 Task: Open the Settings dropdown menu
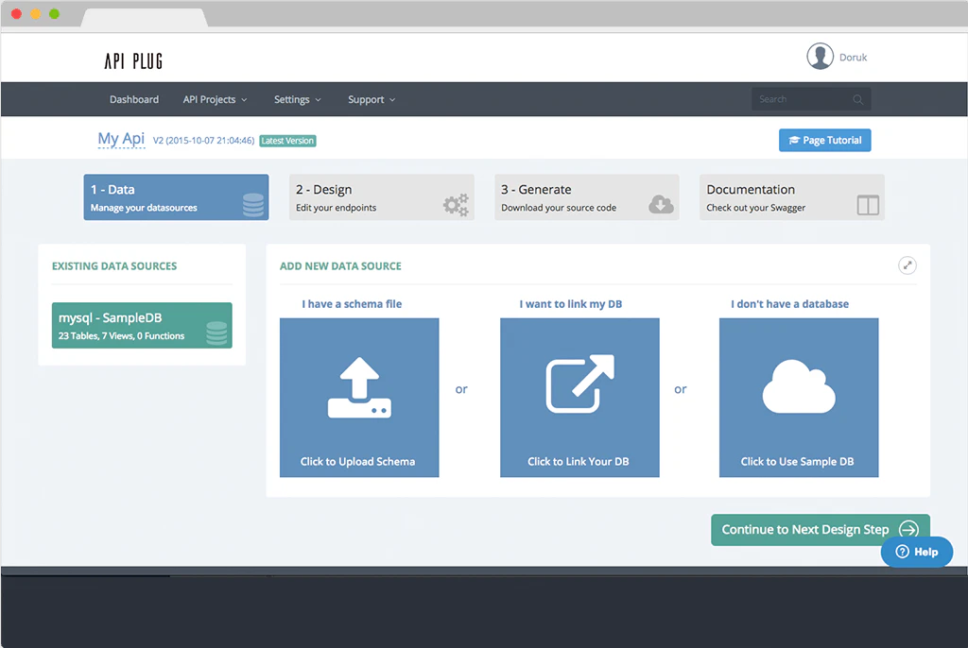298,99
